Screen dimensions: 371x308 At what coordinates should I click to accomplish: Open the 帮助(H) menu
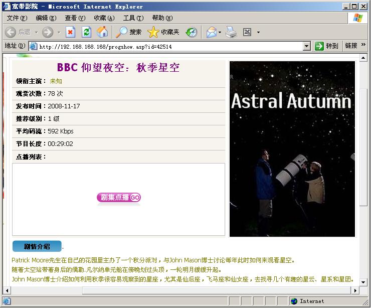pyautogui.click(x=162, y=18)
